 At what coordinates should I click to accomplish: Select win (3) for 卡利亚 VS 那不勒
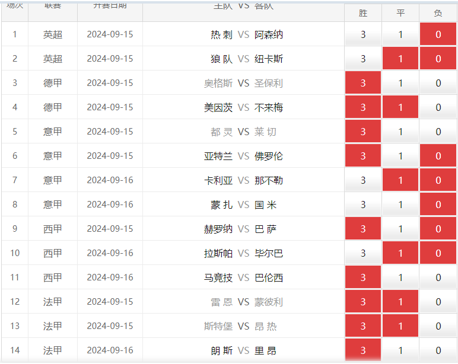coord(363,180)
